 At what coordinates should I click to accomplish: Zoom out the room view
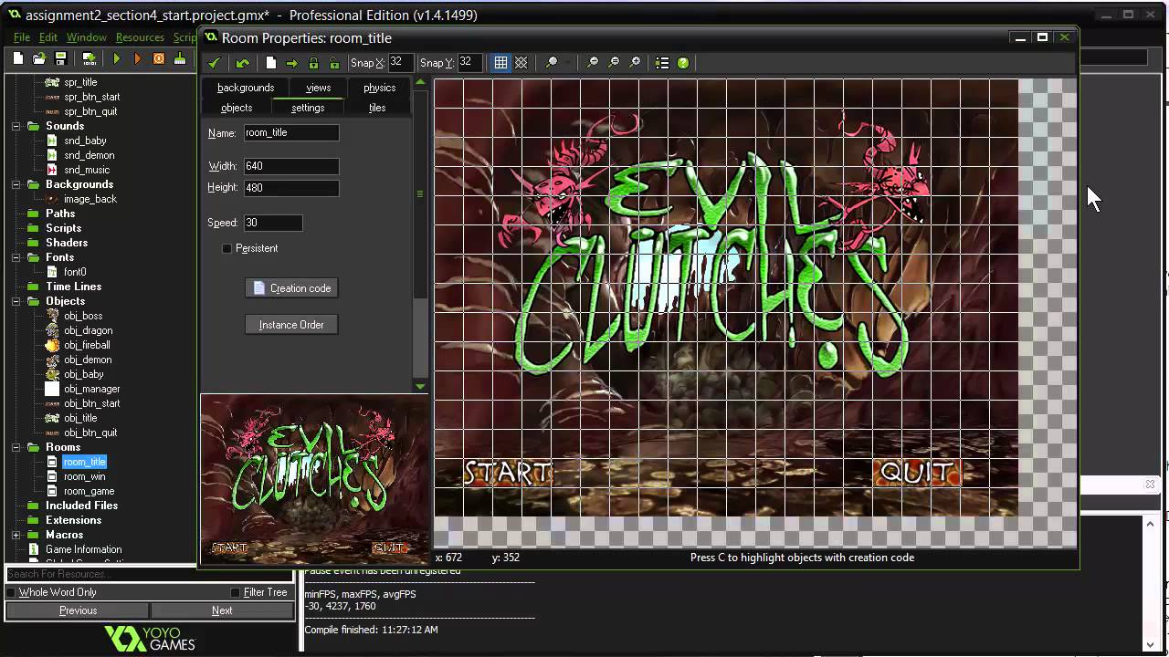tap(593, 63)
